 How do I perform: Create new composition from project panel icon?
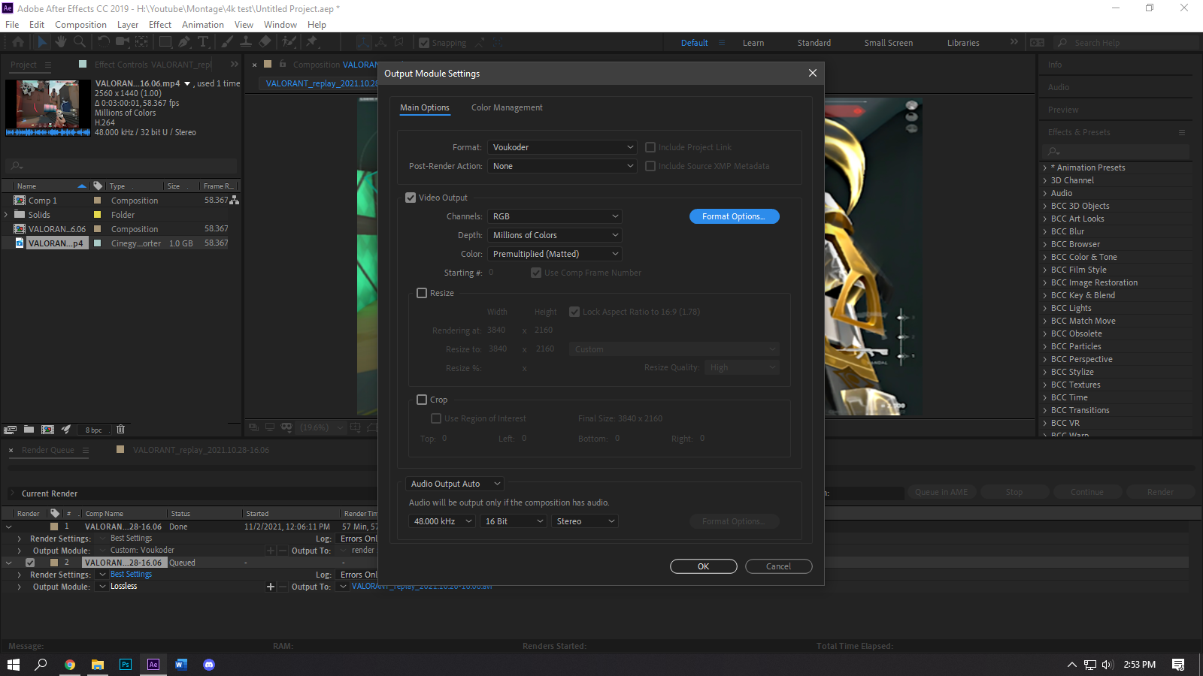[x=47, y=430]
